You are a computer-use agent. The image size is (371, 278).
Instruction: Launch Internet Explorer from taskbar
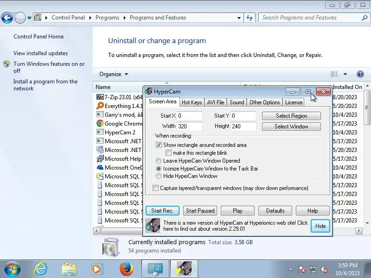pyautogui.click(x=41, y=269)
